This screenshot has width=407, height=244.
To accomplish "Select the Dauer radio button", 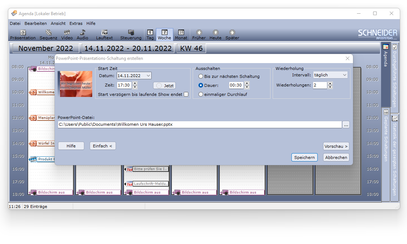I will pyautogui.click(x=201, y=85).
